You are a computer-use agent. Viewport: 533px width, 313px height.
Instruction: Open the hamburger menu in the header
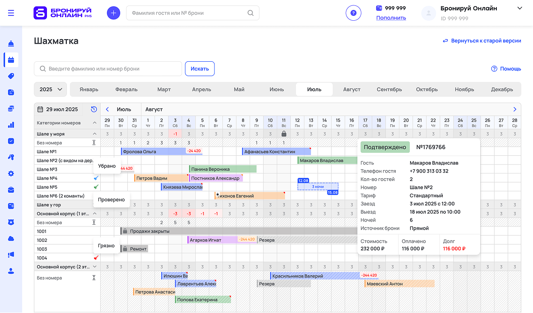[x=11, y=13]
